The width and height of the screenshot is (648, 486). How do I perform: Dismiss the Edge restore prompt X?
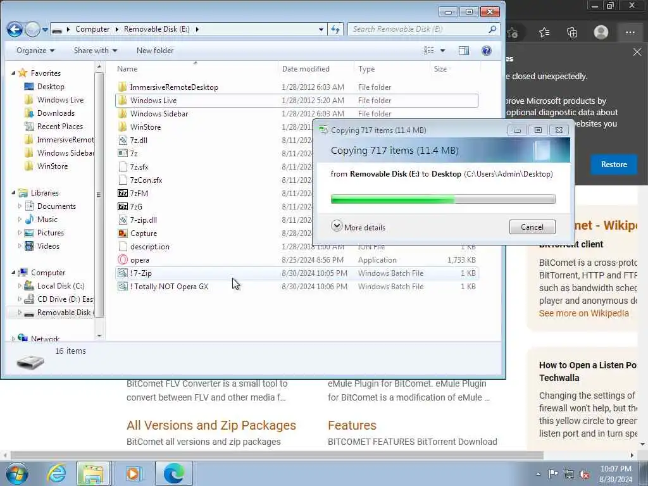pyautogui.click(x=637, y=52)
